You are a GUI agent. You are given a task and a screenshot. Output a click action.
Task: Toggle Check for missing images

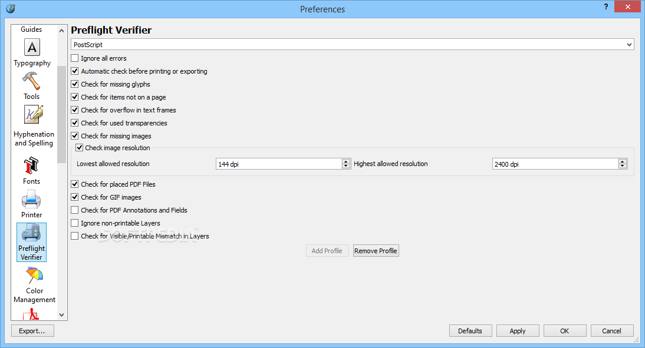click(x=74, y=135)
